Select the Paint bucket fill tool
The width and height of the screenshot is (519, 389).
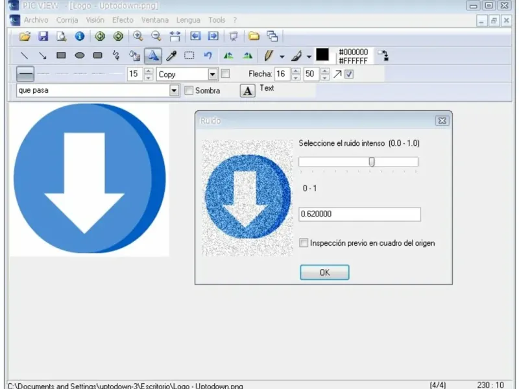pyautogui.click(x=134, y=55)
